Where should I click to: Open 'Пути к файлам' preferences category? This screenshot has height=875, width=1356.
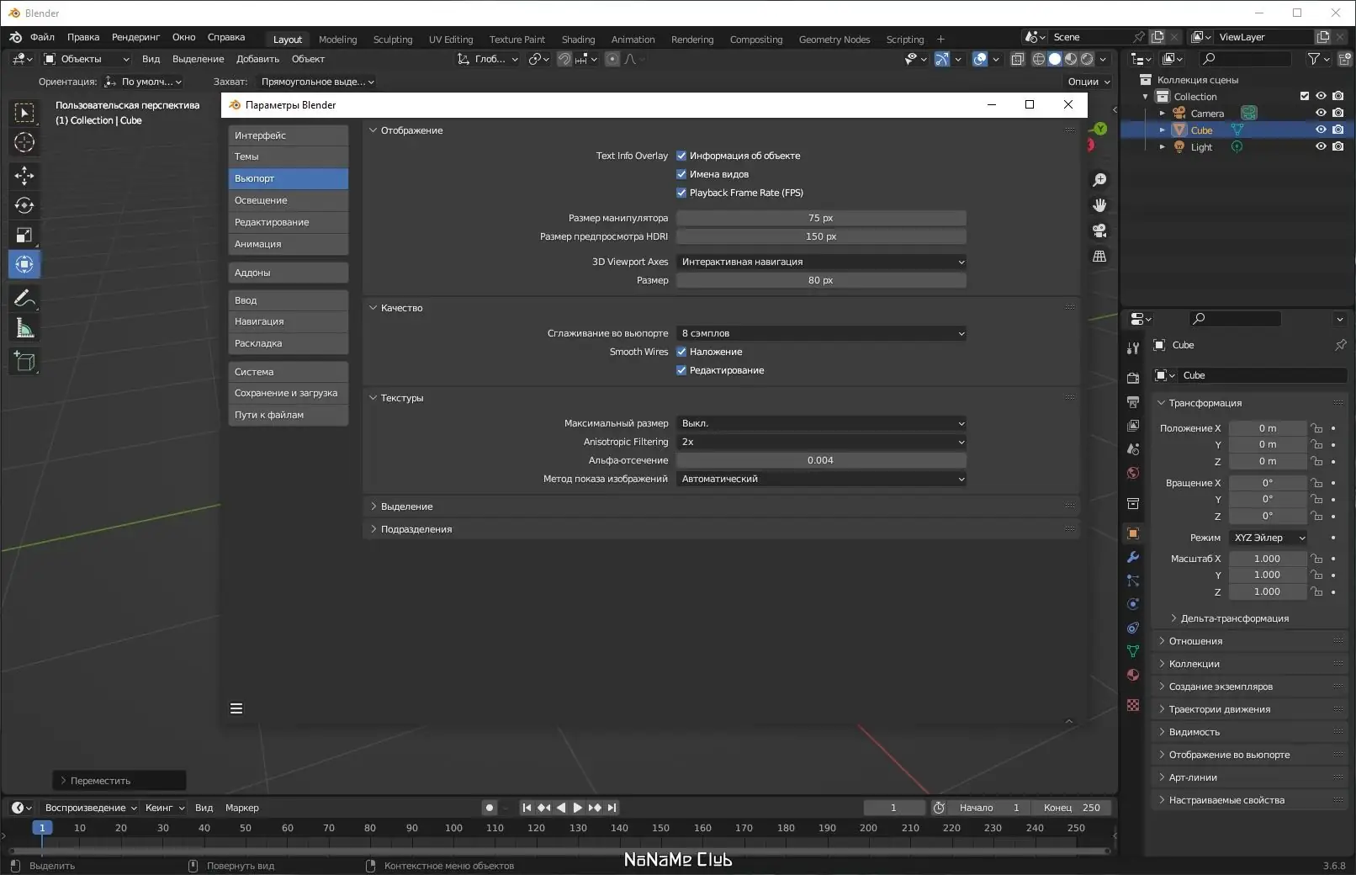289,415
